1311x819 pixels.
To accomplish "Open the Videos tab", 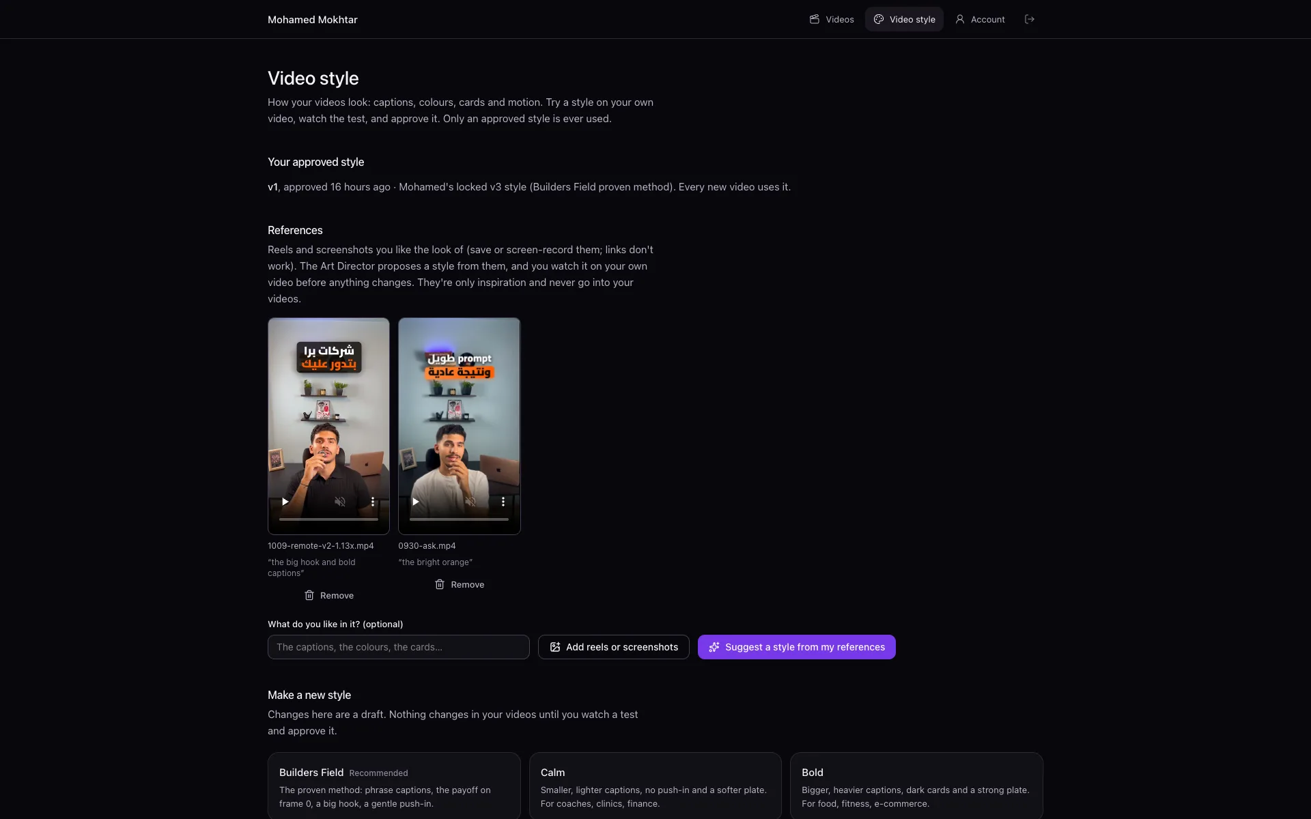I will pyautogui.click(x=832, y=19).
